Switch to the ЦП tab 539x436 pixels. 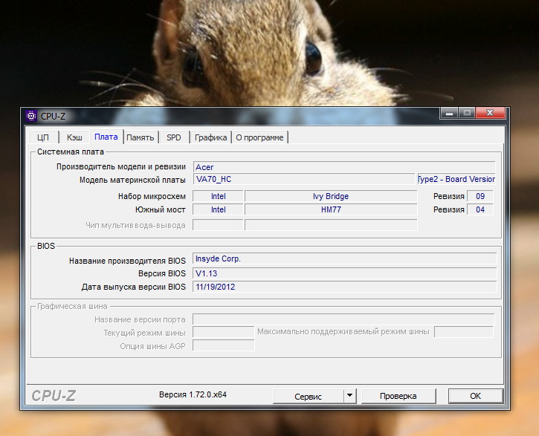43,137
